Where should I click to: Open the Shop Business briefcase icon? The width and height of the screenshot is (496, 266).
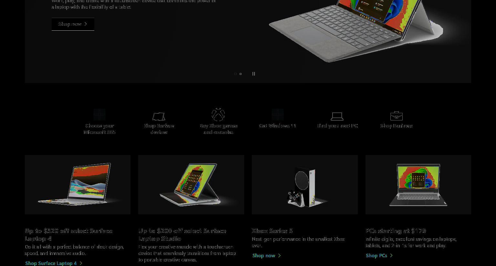tap(397, 116)
